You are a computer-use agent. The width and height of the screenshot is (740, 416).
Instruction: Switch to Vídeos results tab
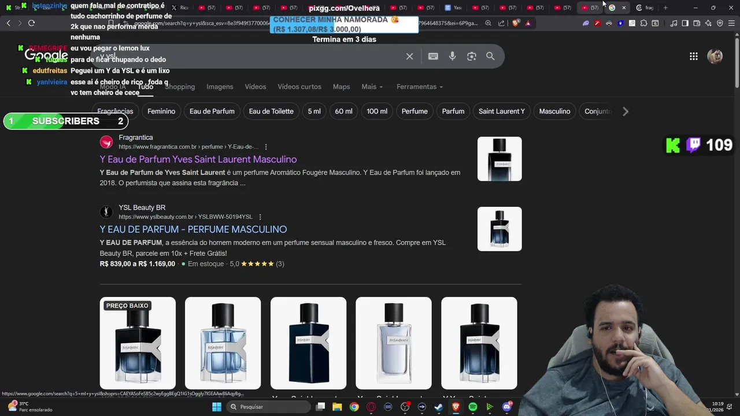pos(256,87)
